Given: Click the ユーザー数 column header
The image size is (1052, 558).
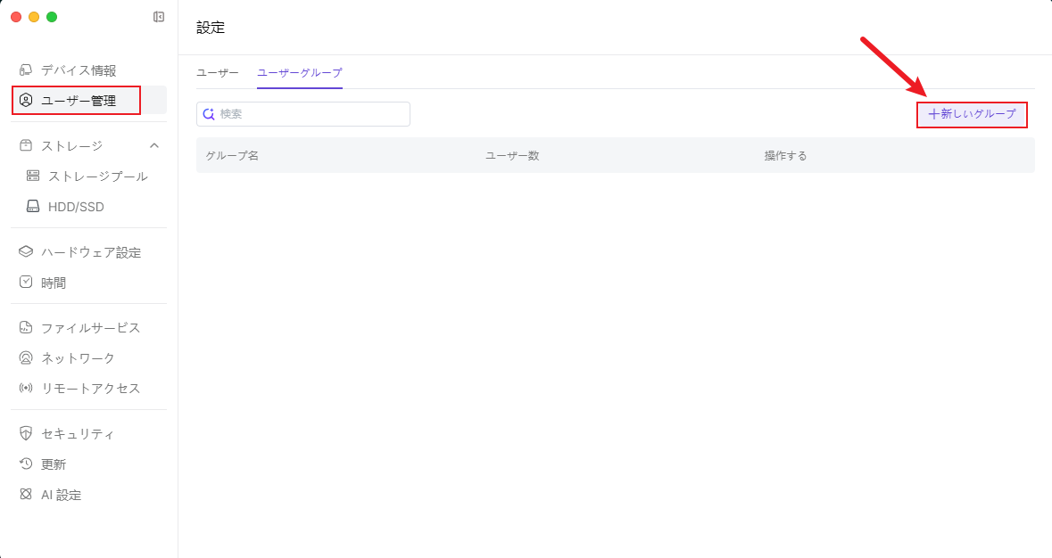Looking at the screenshot, I should (512, 156).
